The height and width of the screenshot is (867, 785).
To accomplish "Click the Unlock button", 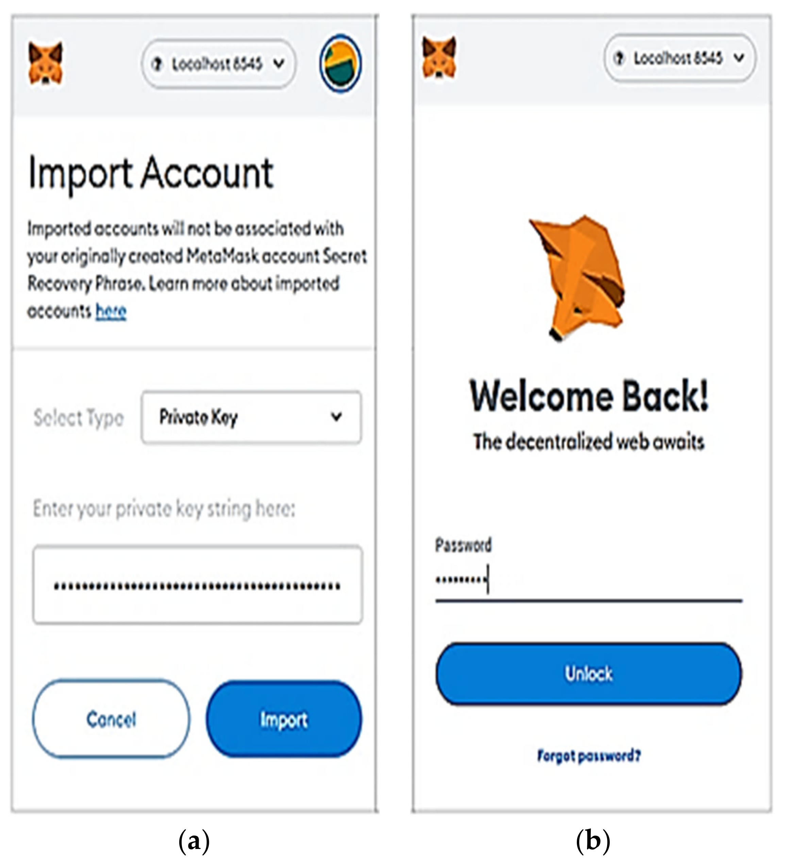I will click(x=588, y=673).
